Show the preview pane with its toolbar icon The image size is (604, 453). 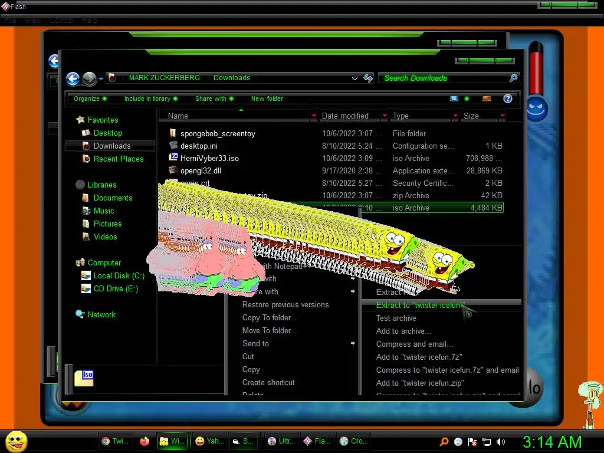click(487, 99)
